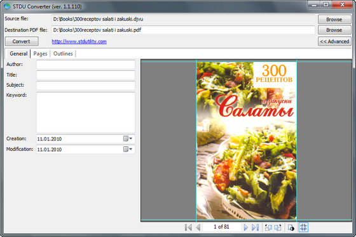The width and height of the screenshot is (356, 237).
Task: Click the STDU Converter title bar icon
Action: [x=7, y=6]
